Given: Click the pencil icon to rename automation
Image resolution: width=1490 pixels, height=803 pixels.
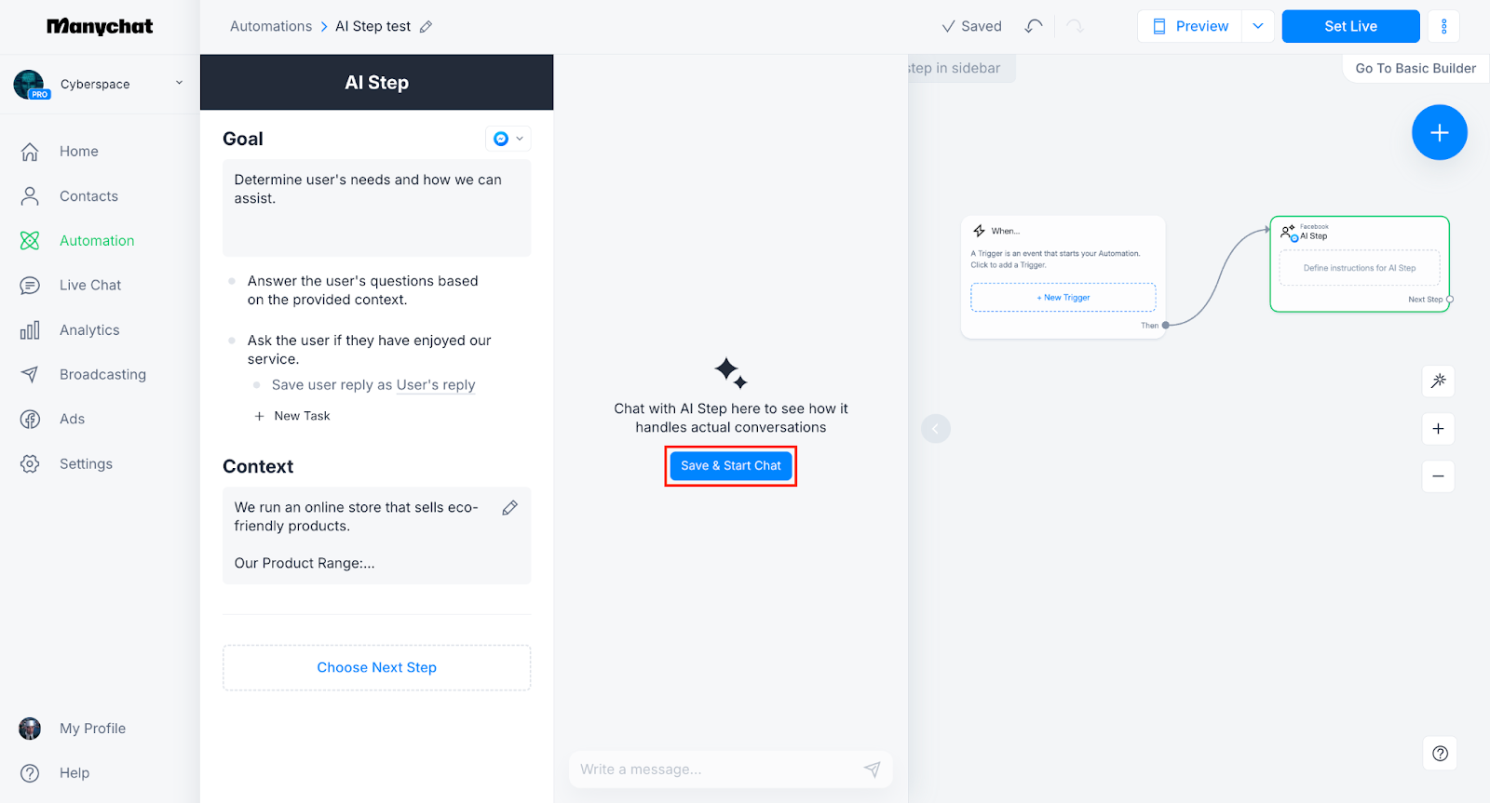Looking at the screenshot, I should [426, 27].
